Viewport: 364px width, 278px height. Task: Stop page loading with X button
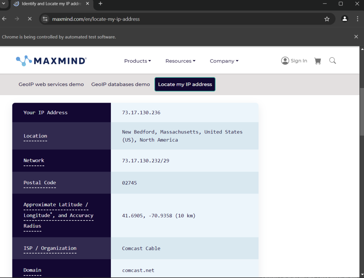[30, 19]
